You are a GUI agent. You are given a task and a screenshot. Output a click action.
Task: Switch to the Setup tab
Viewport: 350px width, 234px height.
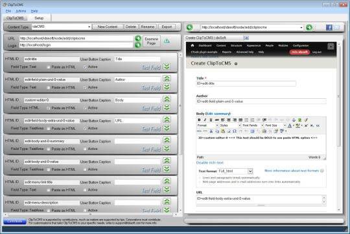[39, 18]
